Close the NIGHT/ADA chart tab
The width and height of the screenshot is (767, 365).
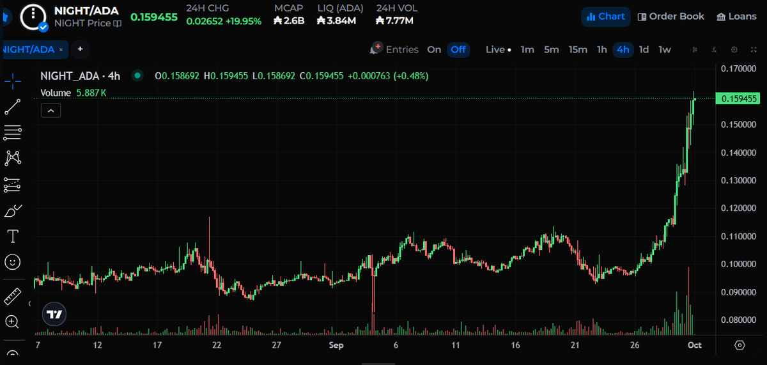point(61,49)
